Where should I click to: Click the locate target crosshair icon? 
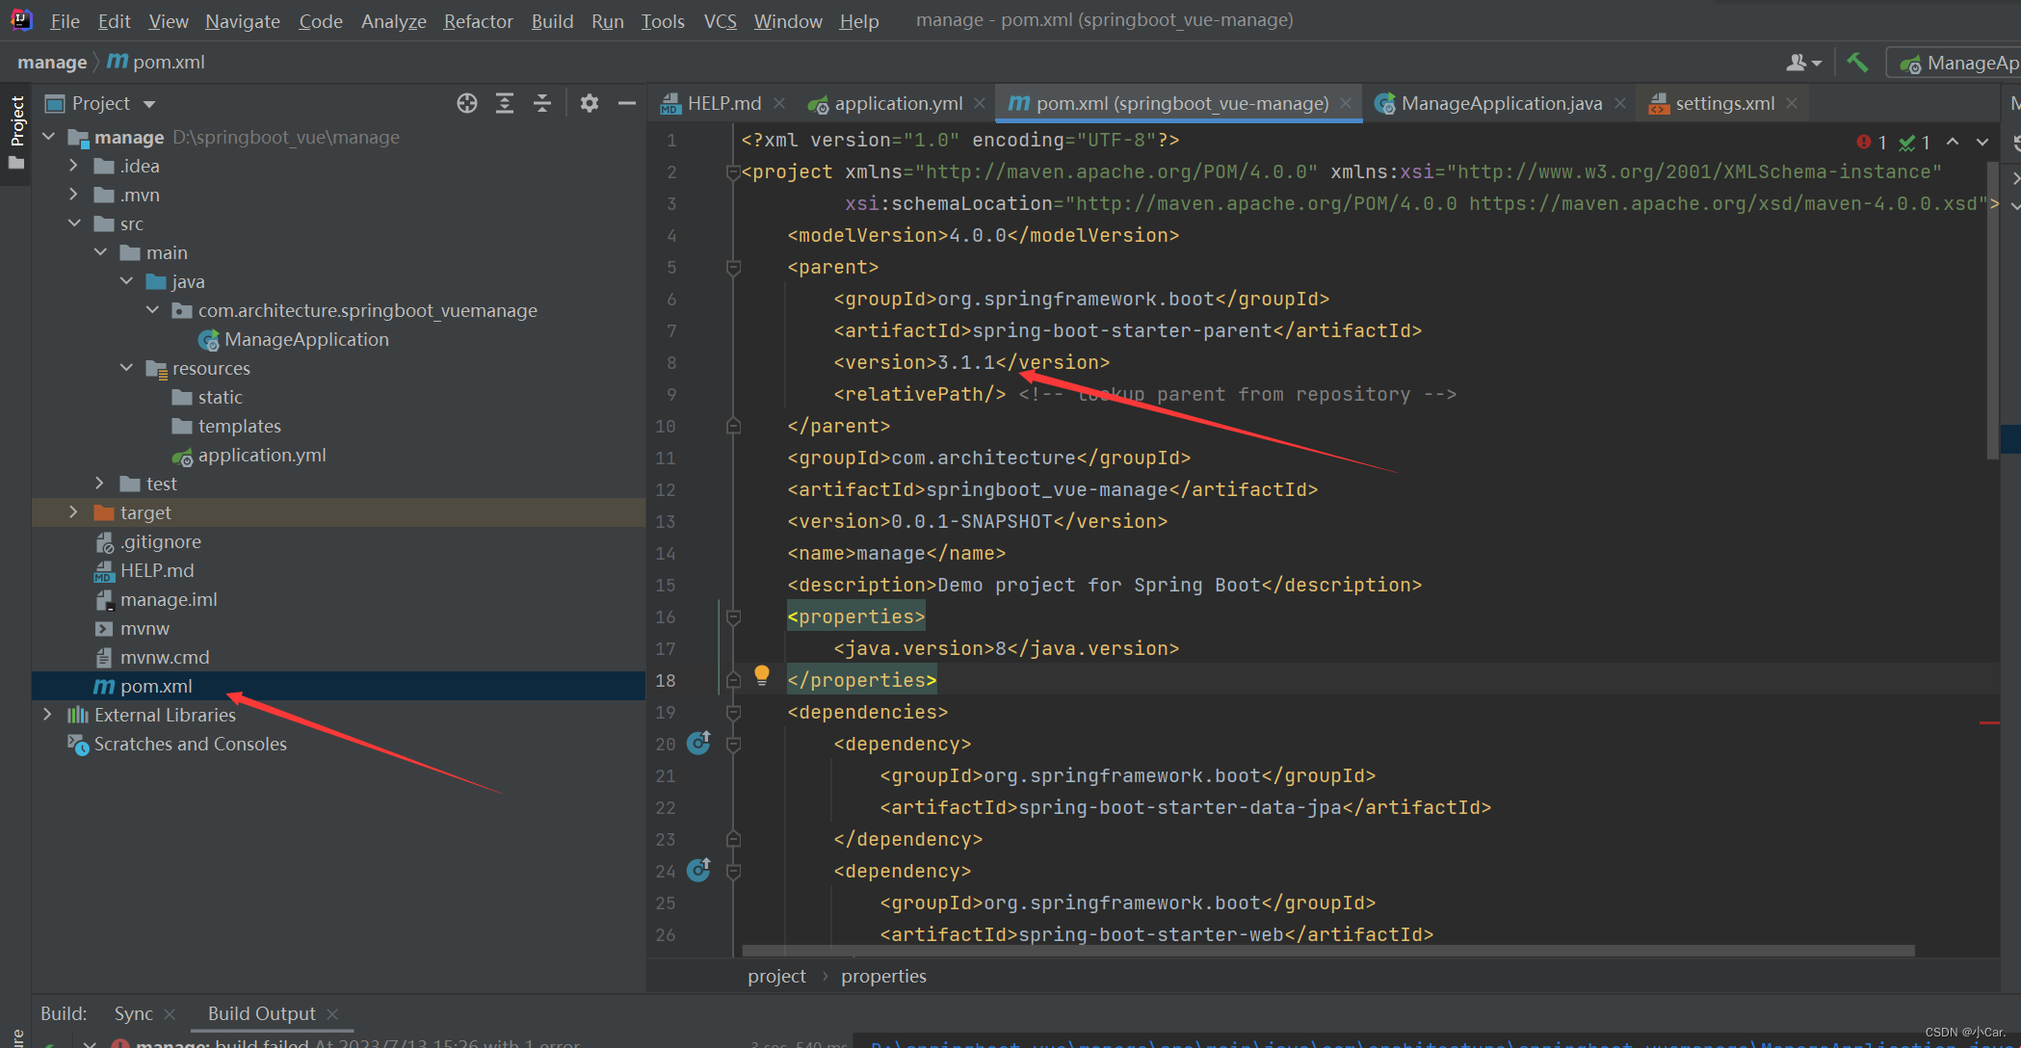[x=467, y=103]
